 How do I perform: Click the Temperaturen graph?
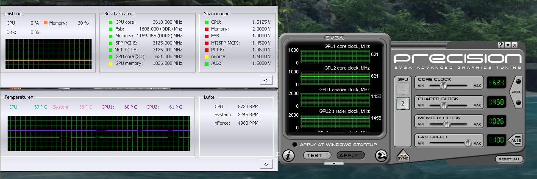point(99,134)
